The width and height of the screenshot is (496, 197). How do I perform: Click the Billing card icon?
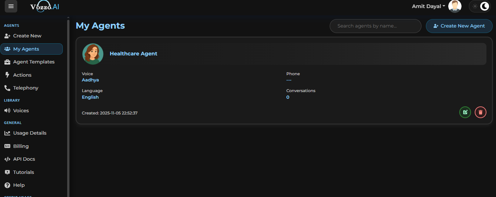(7, 146)
